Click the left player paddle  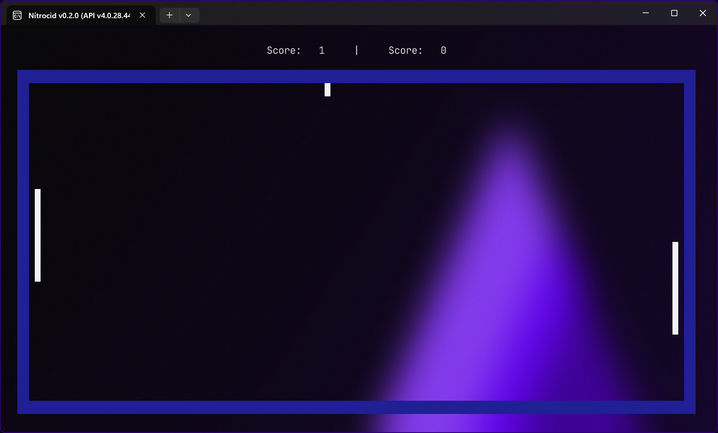pyautogui.click(x=38, y=235)
